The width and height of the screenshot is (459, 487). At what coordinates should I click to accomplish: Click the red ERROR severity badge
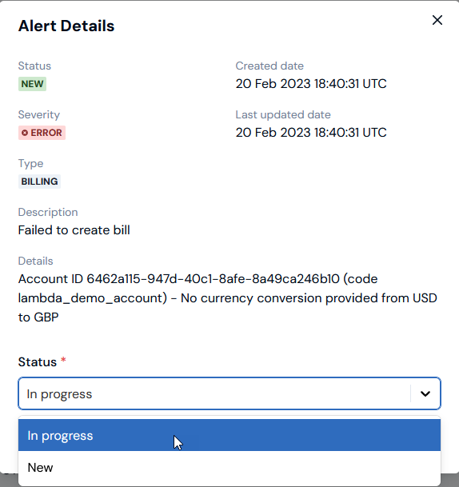pyautogui.click(x=42, y=133)
